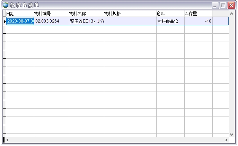Click the stock quantity cell showing -10
Viewport: 238px width, 146px height.
[198, 21]
